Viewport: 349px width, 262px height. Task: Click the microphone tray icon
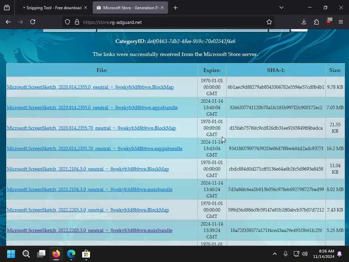click(286, 254)
